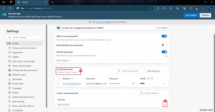
Task: Open more actions for accounts.google.com row
Action: [x=164, y=83]
